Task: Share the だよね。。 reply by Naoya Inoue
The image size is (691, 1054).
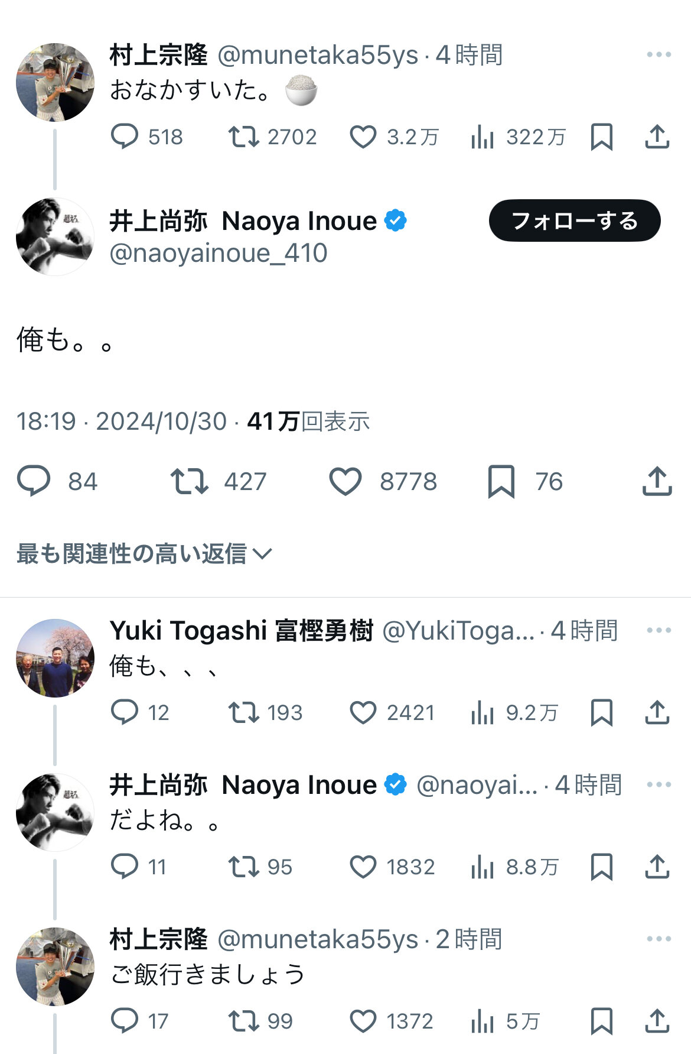Action: click(657, 867)
